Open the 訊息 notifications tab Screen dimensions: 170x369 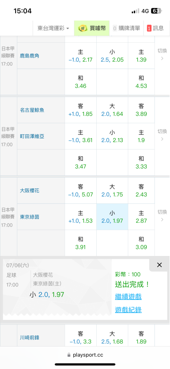pos(155,28)
